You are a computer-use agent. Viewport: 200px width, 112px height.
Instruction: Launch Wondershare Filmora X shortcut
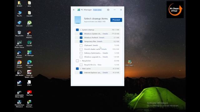(19, 104)
